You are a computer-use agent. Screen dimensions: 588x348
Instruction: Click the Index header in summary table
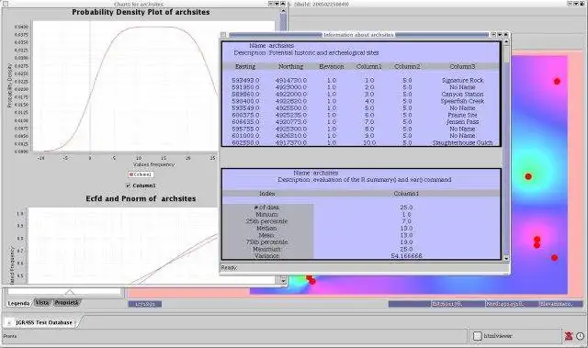coord(267,194)
